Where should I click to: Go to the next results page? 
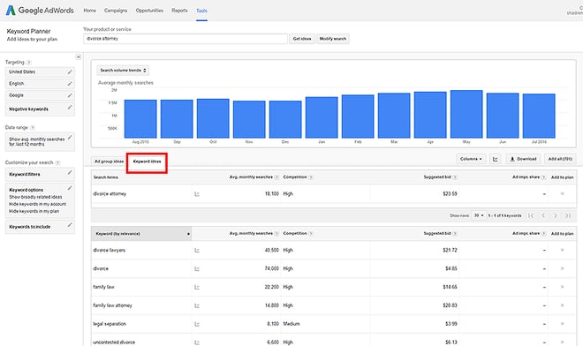556,215
